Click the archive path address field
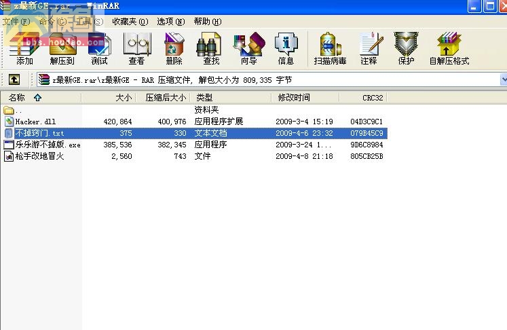The height and width of the screenshot is (330, 507). 267,79
